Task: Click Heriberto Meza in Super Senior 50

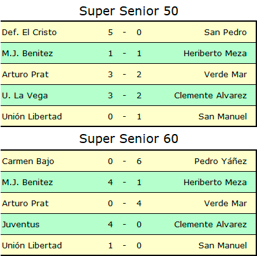Action: pyautogui.click(x=215, y=53)
